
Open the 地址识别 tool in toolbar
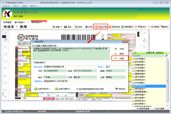(101, 27)
